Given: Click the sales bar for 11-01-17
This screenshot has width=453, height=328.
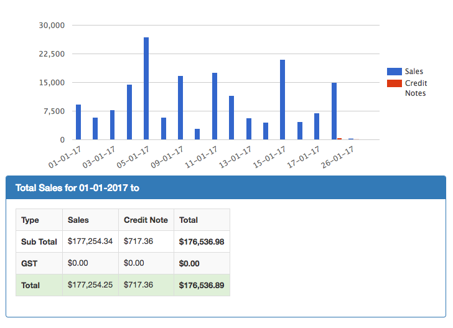Looking at the screenshot, I should pyautogui.click(x=215, y=106).
